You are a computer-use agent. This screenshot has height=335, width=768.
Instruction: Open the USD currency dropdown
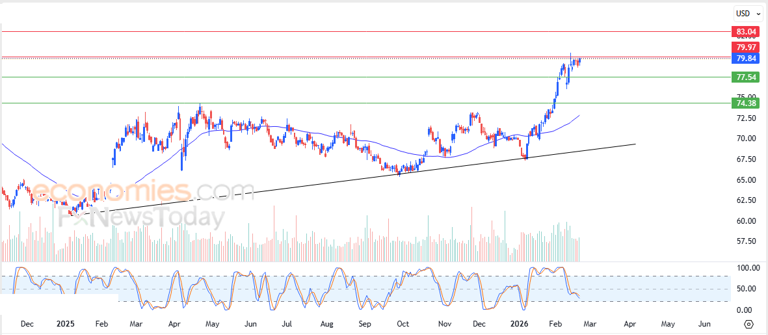point(748,15)
